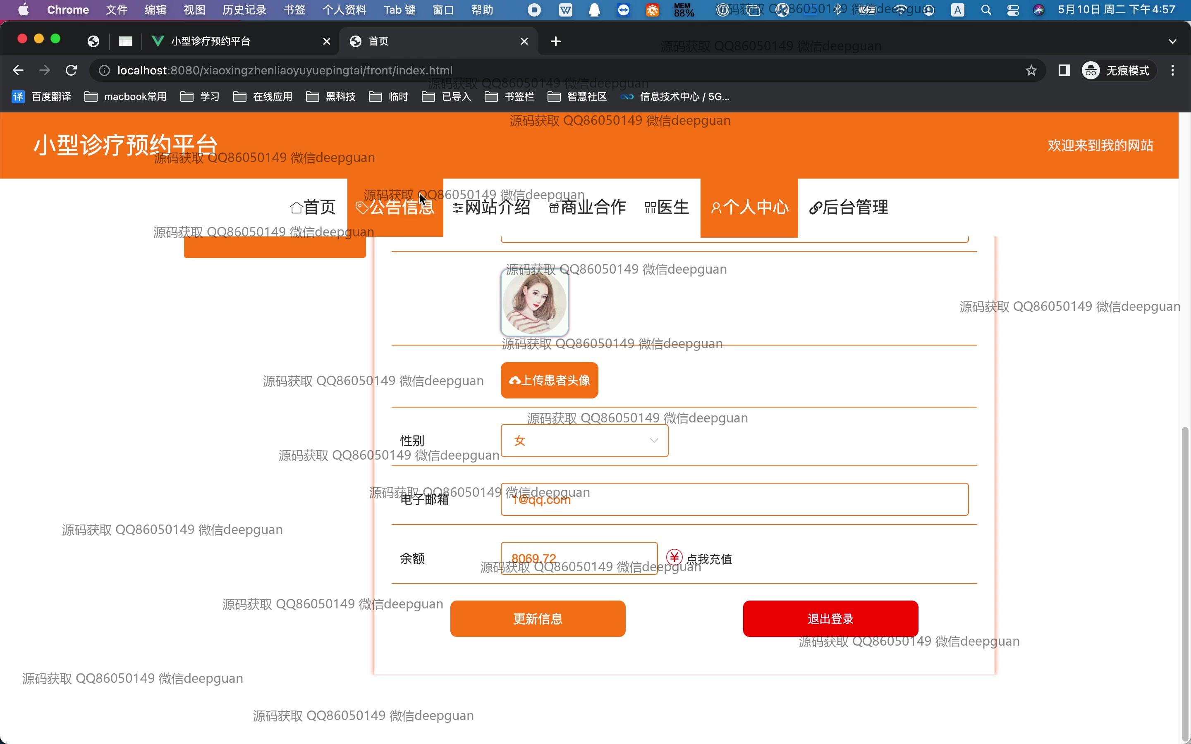Click the 上传患者头像 upload button
The image size is (1191, 744).
[549, 380]
